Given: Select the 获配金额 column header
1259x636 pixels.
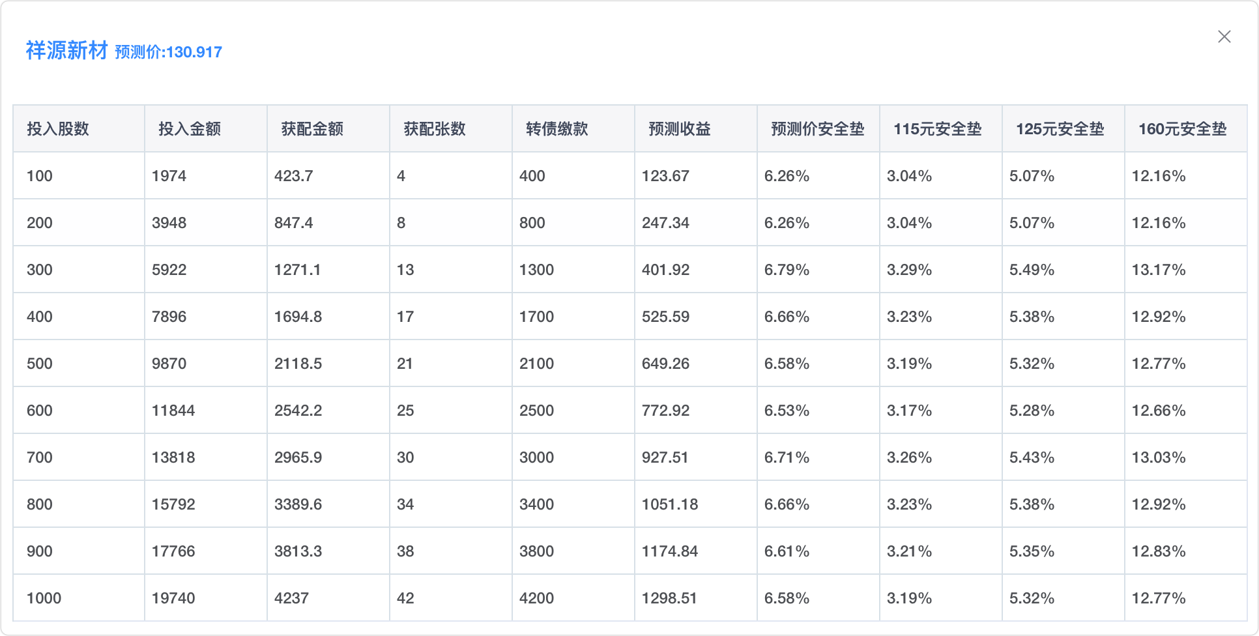Looking at the screenshot, I should [x=312, y=129].
